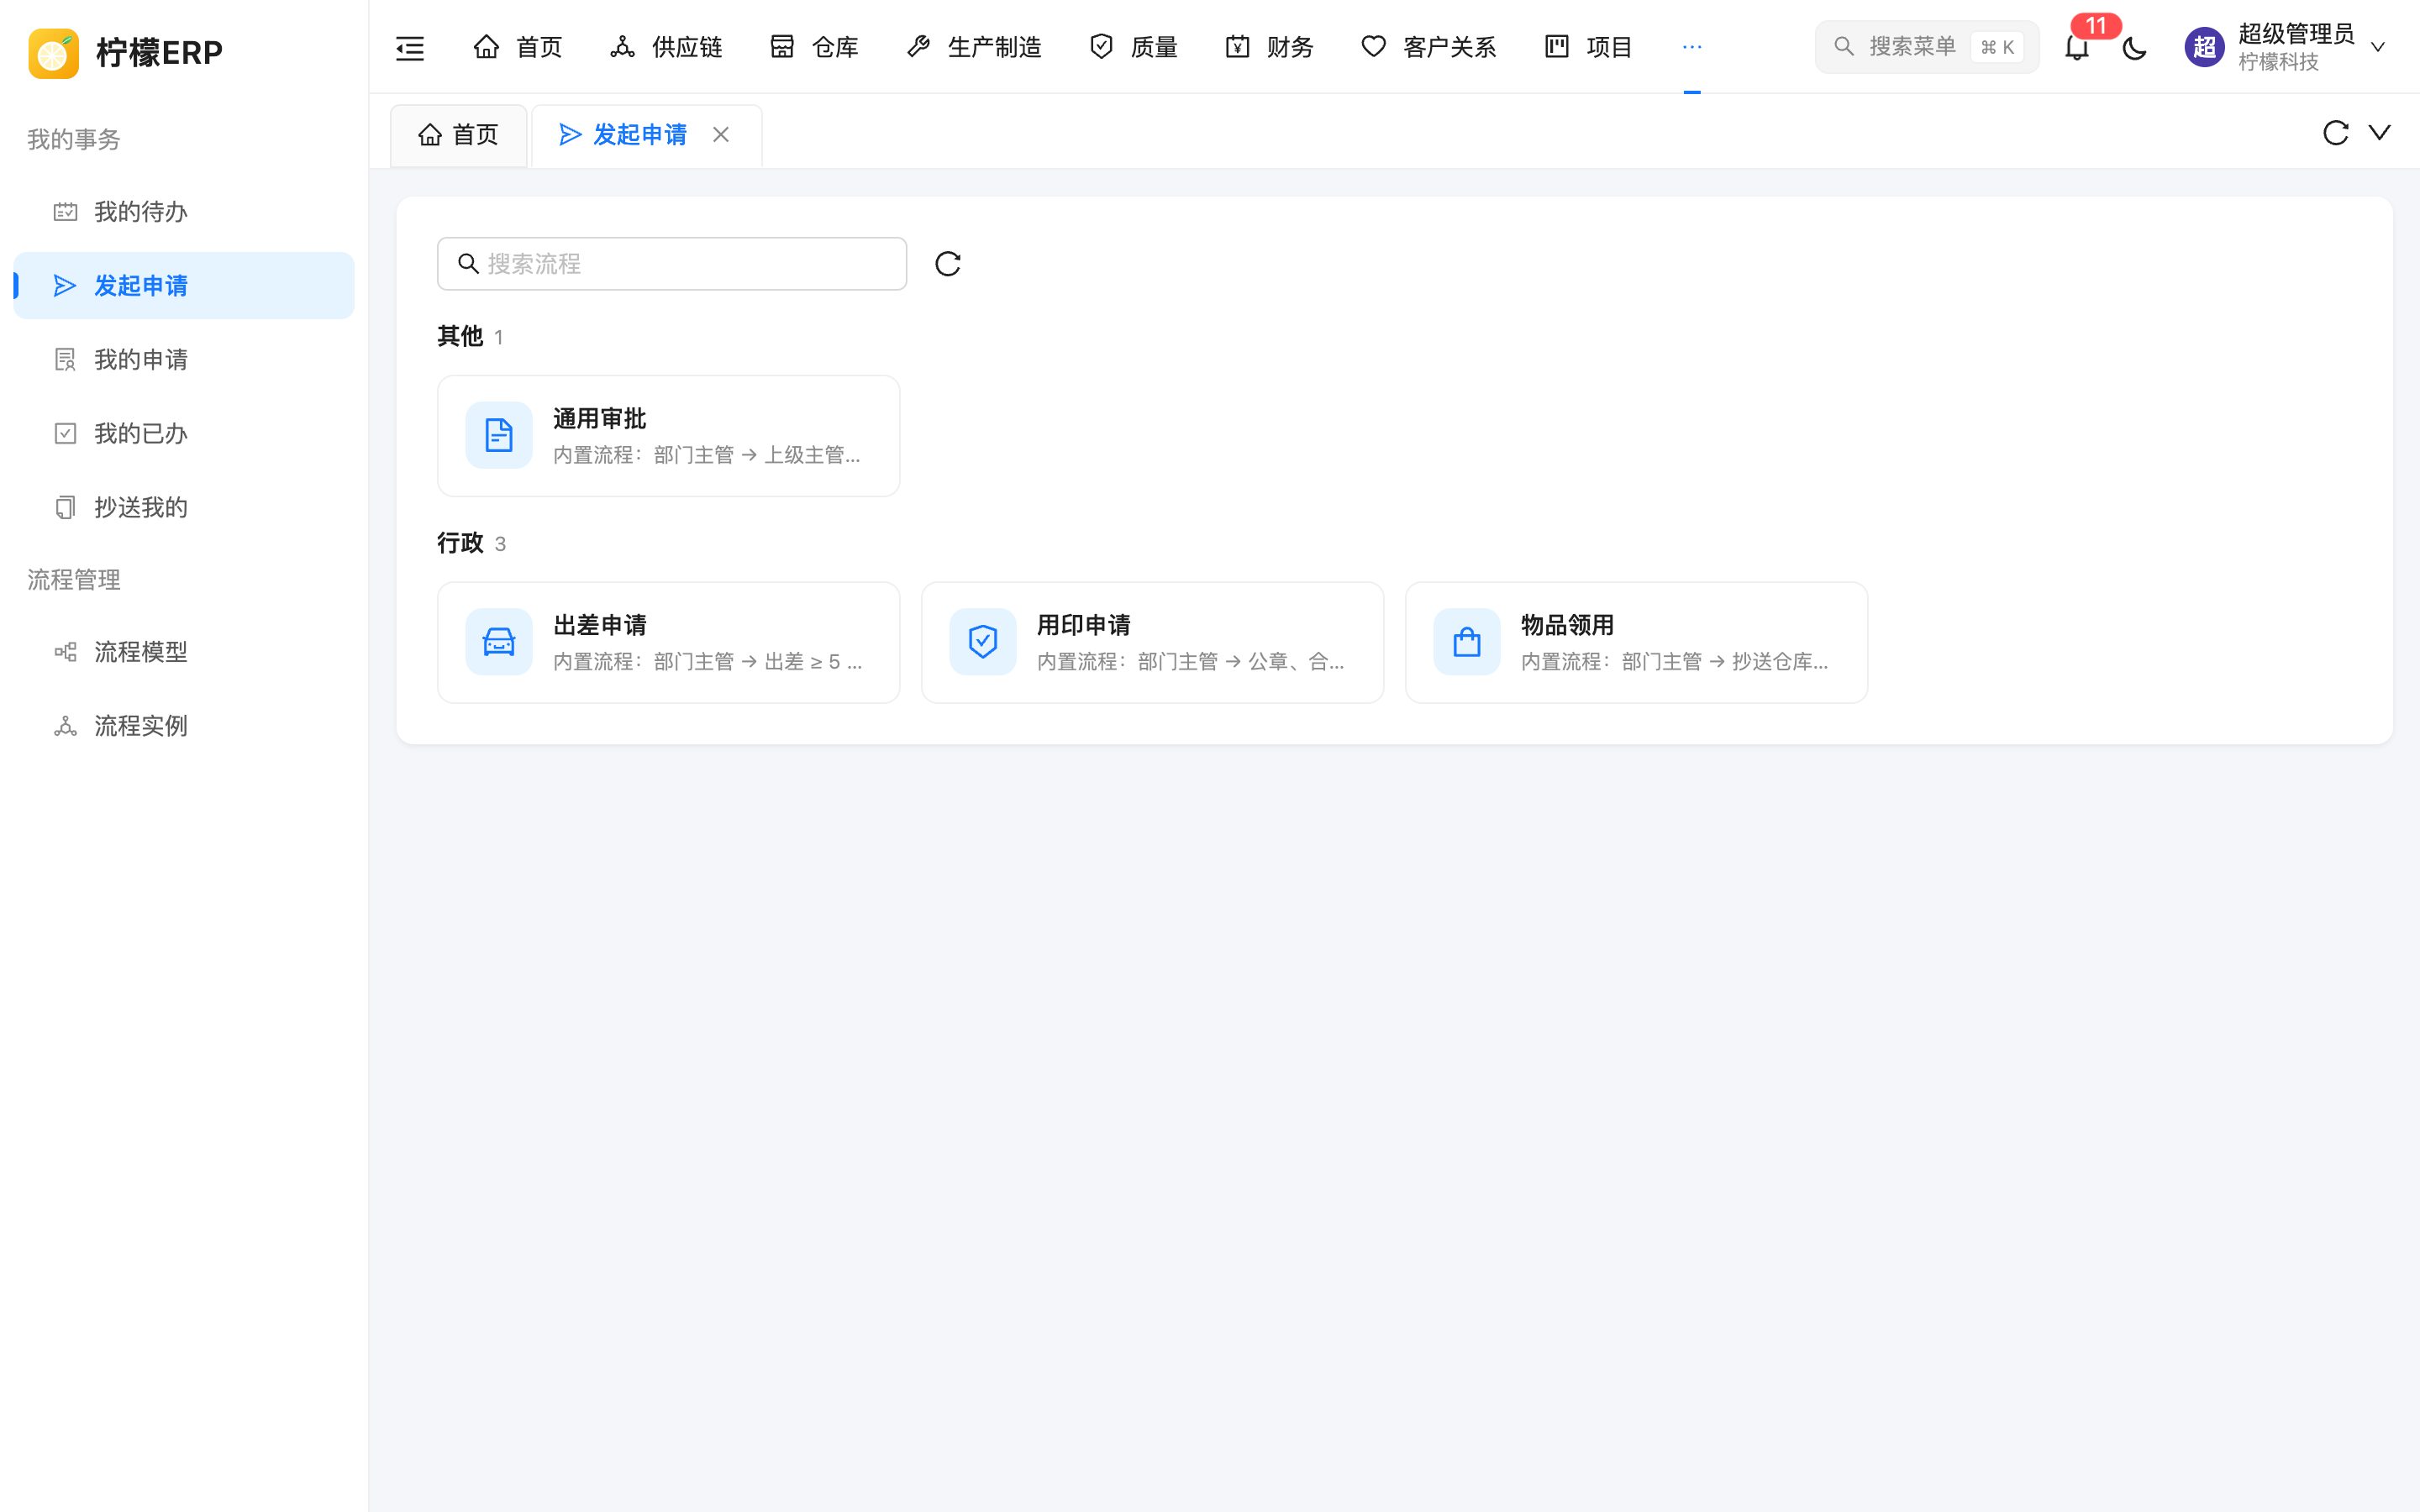The width and height of the screenshot is (2420, 1512).
Task: Open the 仓库 menu
Action: (x=814, y=47)
